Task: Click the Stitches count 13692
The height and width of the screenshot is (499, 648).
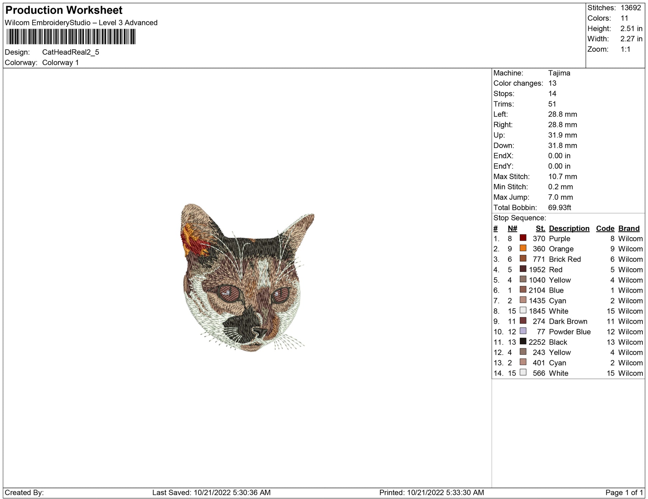Action: point(630,8)
